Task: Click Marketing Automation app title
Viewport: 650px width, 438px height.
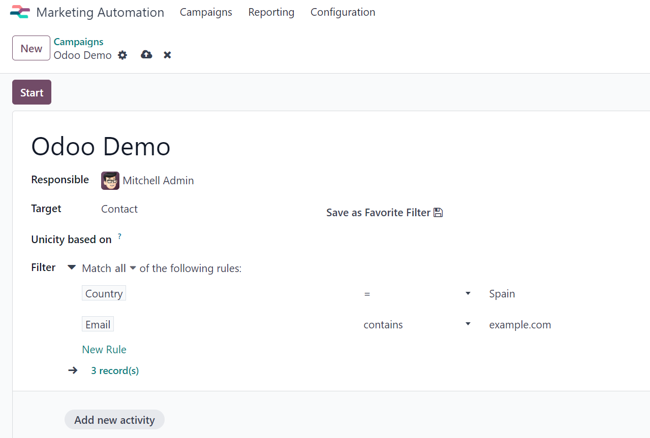Action: click(x=100, y=13)
